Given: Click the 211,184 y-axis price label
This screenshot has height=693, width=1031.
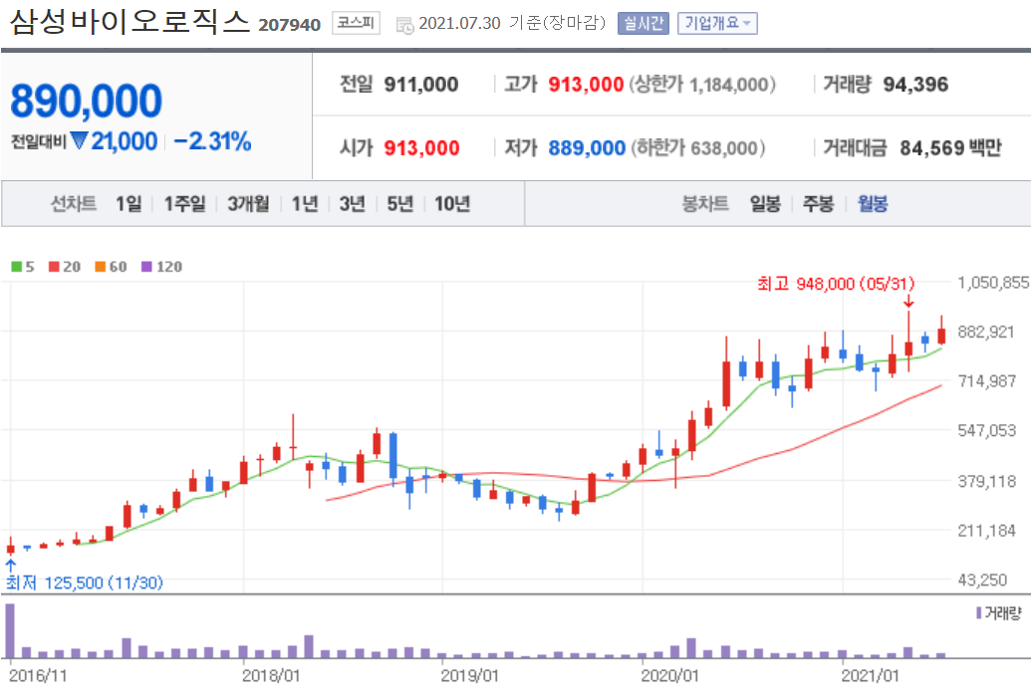Looking at the screenshot, I should pyautogui.click(x=987, y=531).
